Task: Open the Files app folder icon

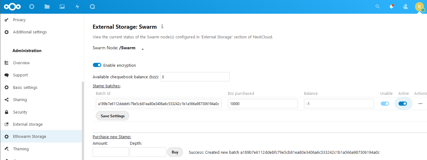Action: pos(47,7)
